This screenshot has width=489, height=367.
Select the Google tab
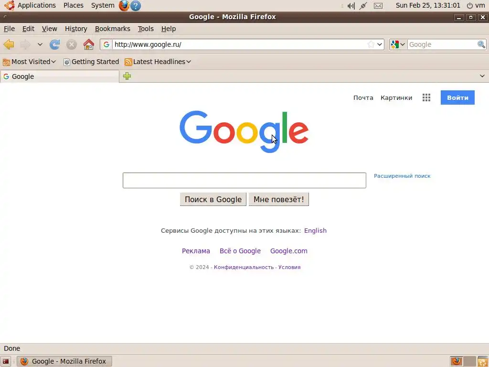pos(60,76)
